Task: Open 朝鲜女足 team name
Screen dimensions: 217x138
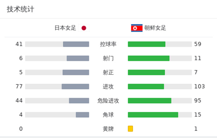Action: (155, 28)
